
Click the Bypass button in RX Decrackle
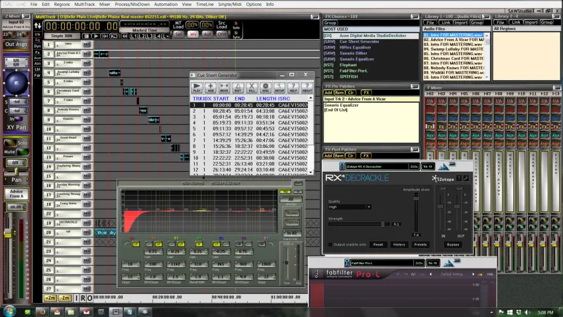452,244
